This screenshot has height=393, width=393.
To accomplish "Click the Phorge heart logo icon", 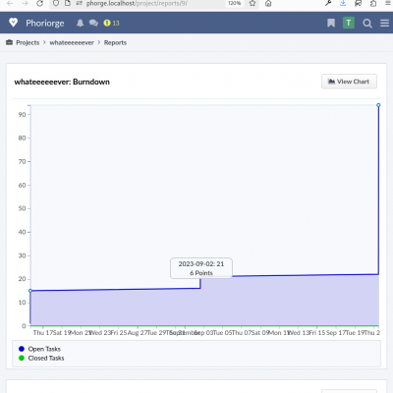I will [13, 23].
